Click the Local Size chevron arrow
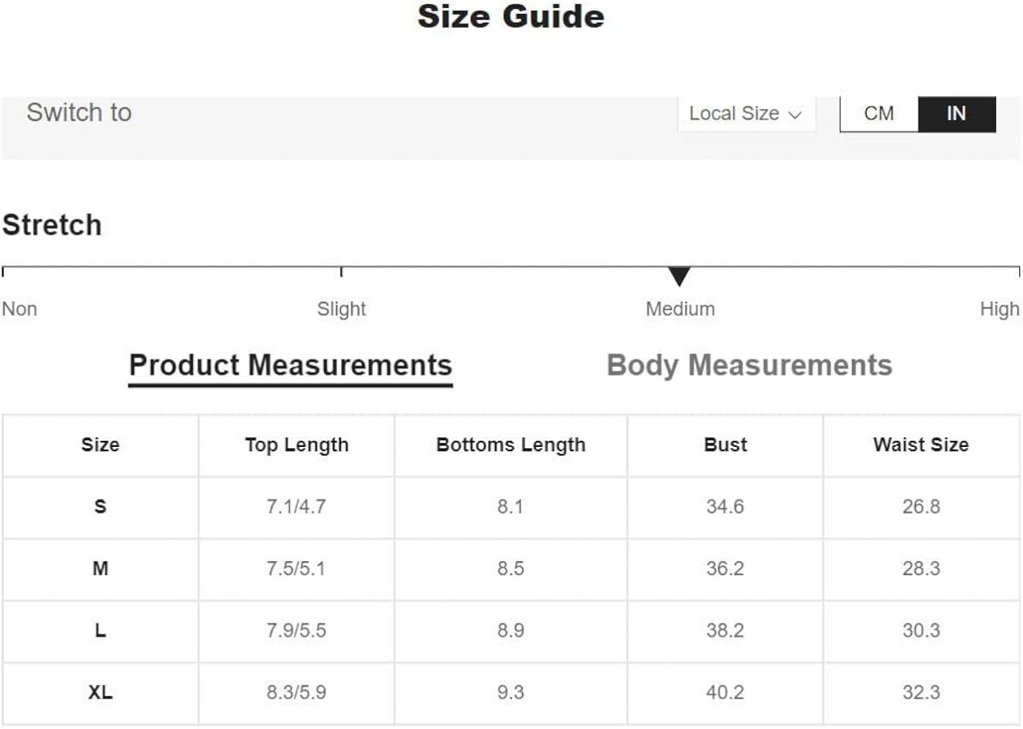 coord(794,115)
